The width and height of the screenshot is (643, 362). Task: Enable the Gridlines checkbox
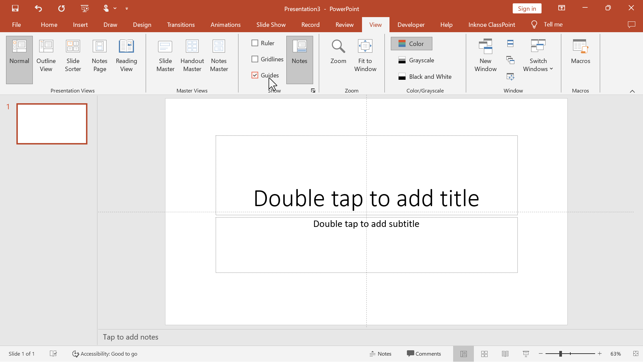click(255, 59)
